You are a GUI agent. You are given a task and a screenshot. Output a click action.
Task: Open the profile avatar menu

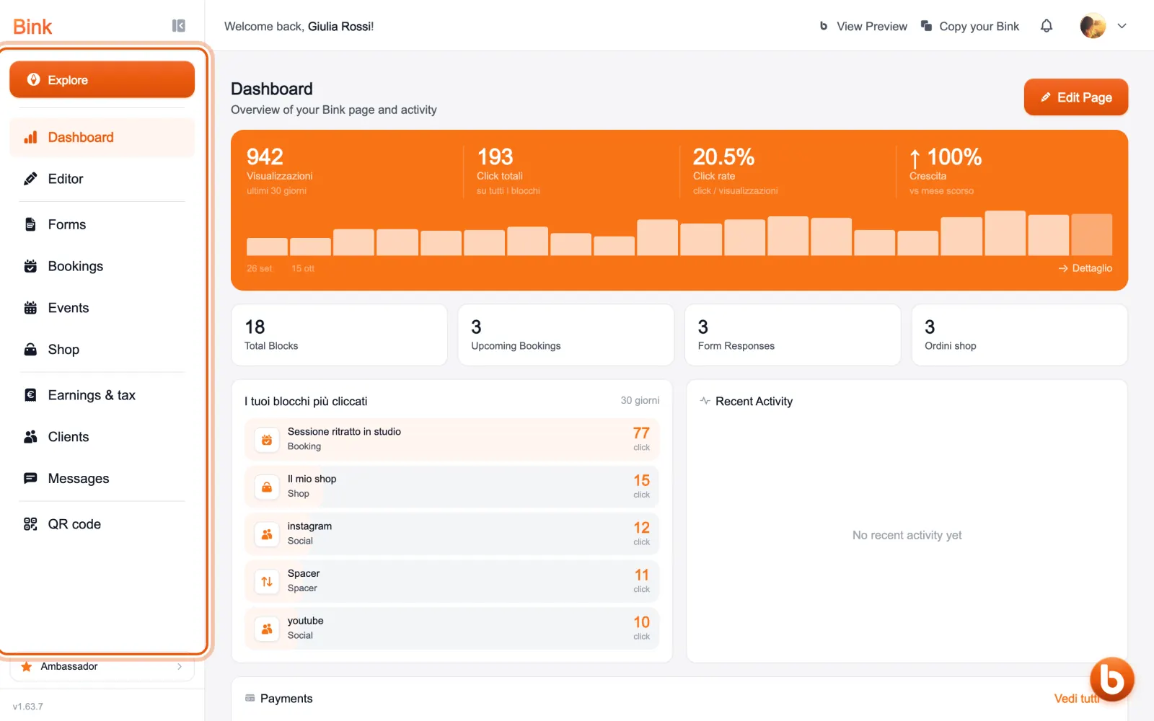(x=1093, y=26)
